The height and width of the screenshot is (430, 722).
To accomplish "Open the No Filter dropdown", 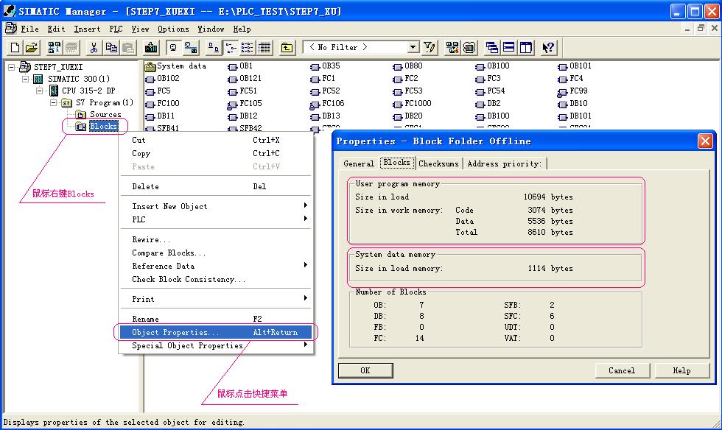I will [413, 47].
